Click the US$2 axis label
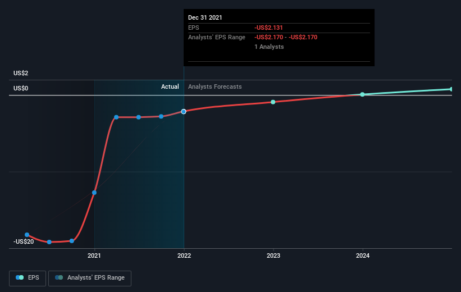 pyautogui.click(x=21, y=73)
